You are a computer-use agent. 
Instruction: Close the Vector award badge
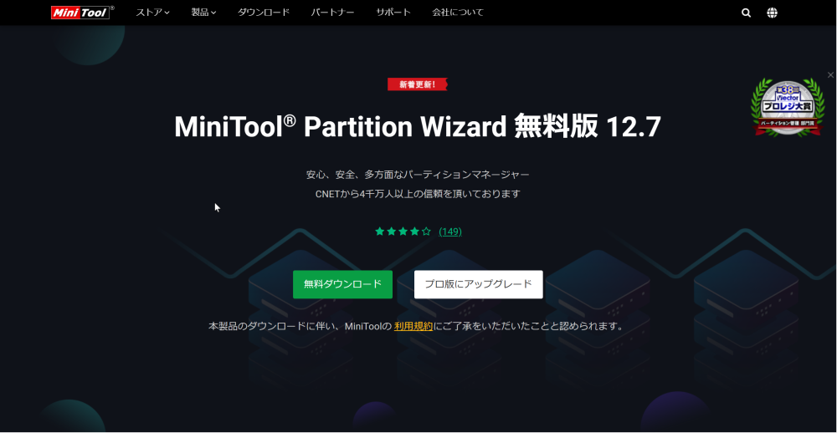tap(830, 75)
